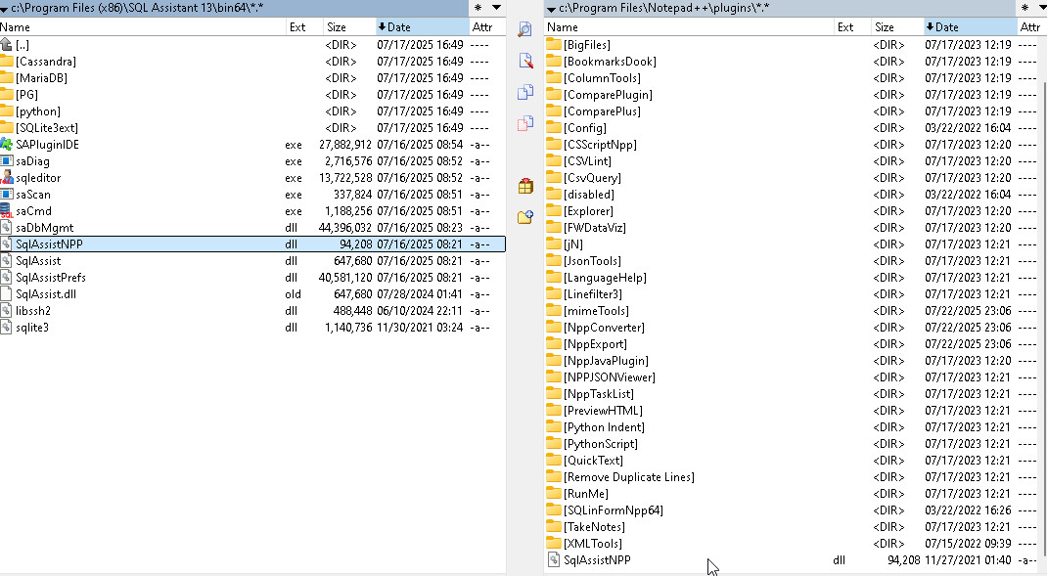This screenshot has height=576, width=1047.
Task: Click the Move files icon with red outline
Action: [525, 123]
